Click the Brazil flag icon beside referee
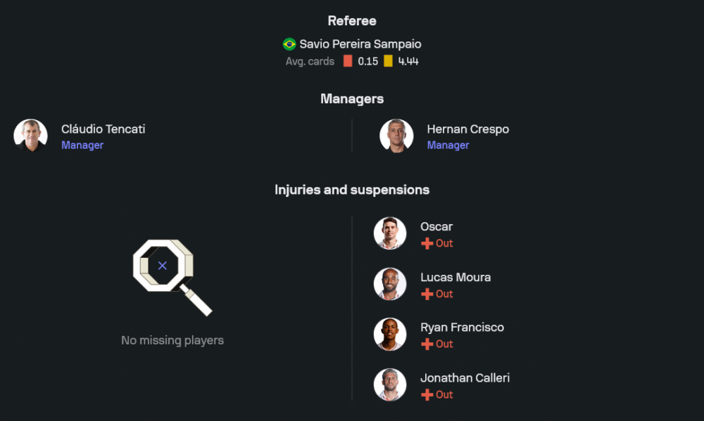 pos(289,44)
